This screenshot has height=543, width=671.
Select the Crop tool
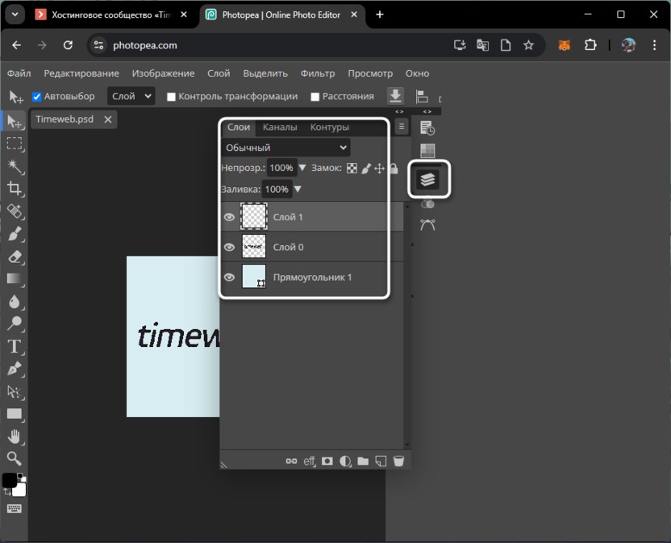[14, 189]
